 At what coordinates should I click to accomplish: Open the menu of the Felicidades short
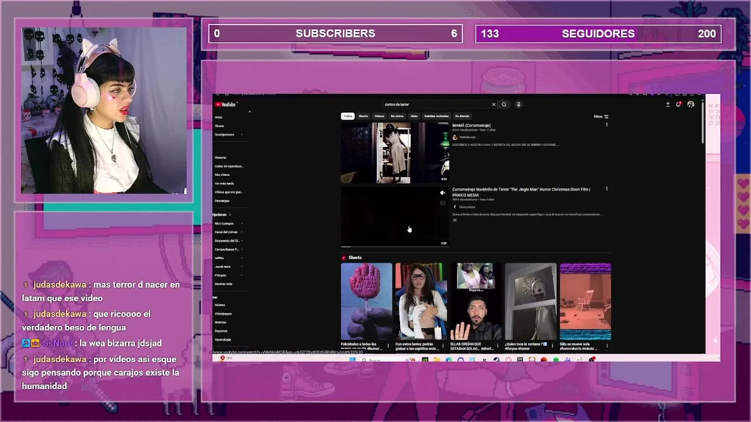point(388,346)
